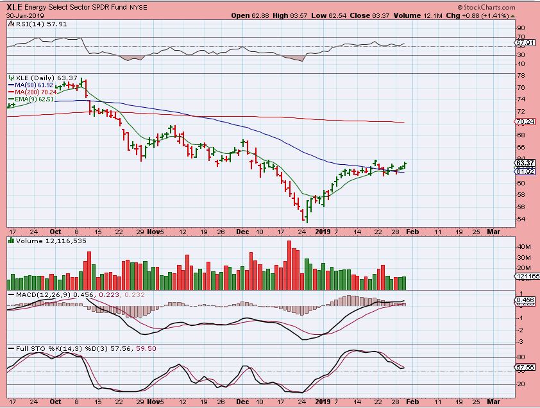Click the XLE (Daily) price bars legend icon
Viewport: 540px width, 408px height.
tap(12, 78)
